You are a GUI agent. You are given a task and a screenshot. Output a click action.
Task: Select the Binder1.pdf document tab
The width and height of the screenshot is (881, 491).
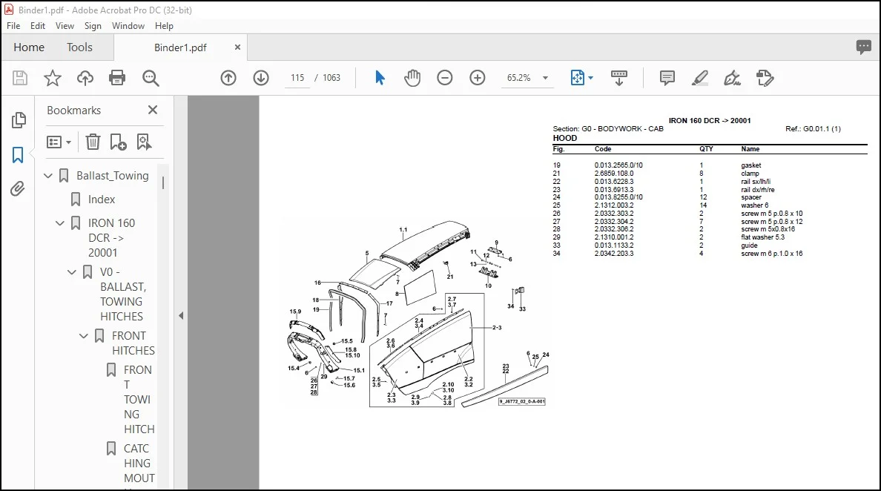click(180, 47)
